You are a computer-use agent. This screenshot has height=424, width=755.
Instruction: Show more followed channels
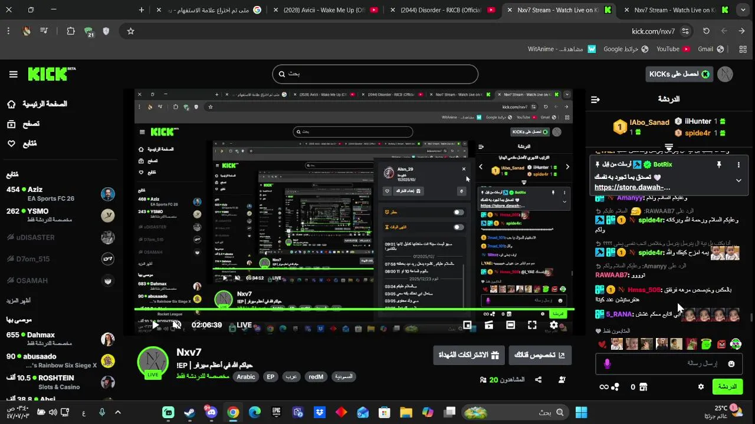coord(19,301)
